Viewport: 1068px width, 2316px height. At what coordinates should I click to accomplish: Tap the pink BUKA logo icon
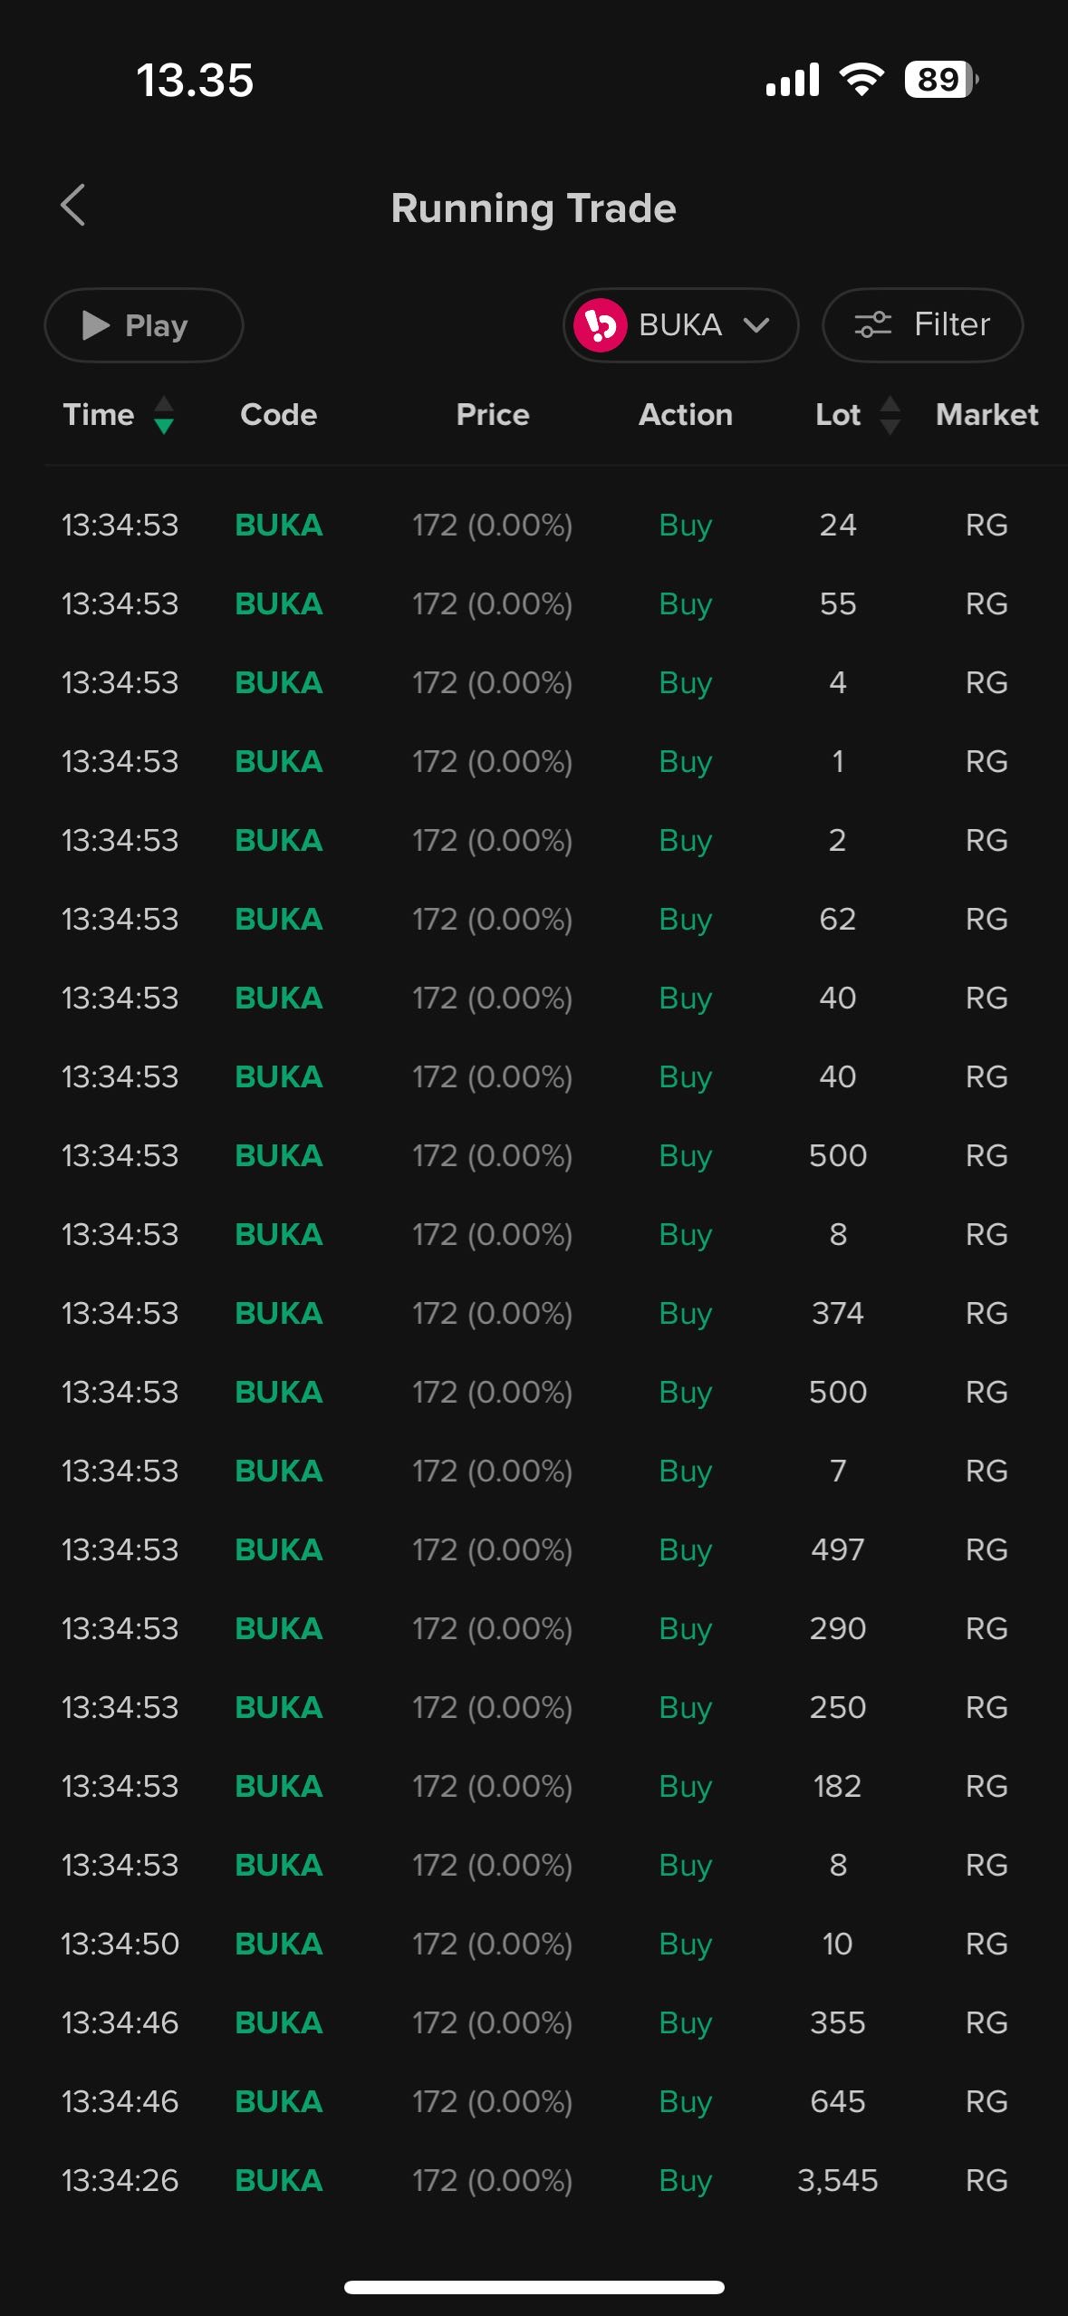pos(600,325)
